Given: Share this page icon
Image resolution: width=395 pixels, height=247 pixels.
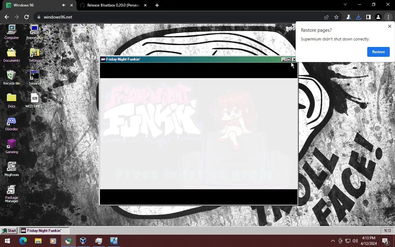Looking at the screenshot, I should point(326,17).
